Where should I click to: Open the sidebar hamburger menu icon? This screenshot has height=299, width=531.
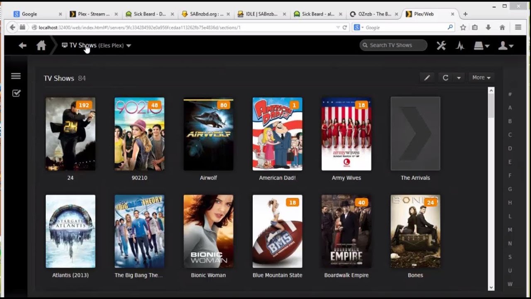pos(16,76)
